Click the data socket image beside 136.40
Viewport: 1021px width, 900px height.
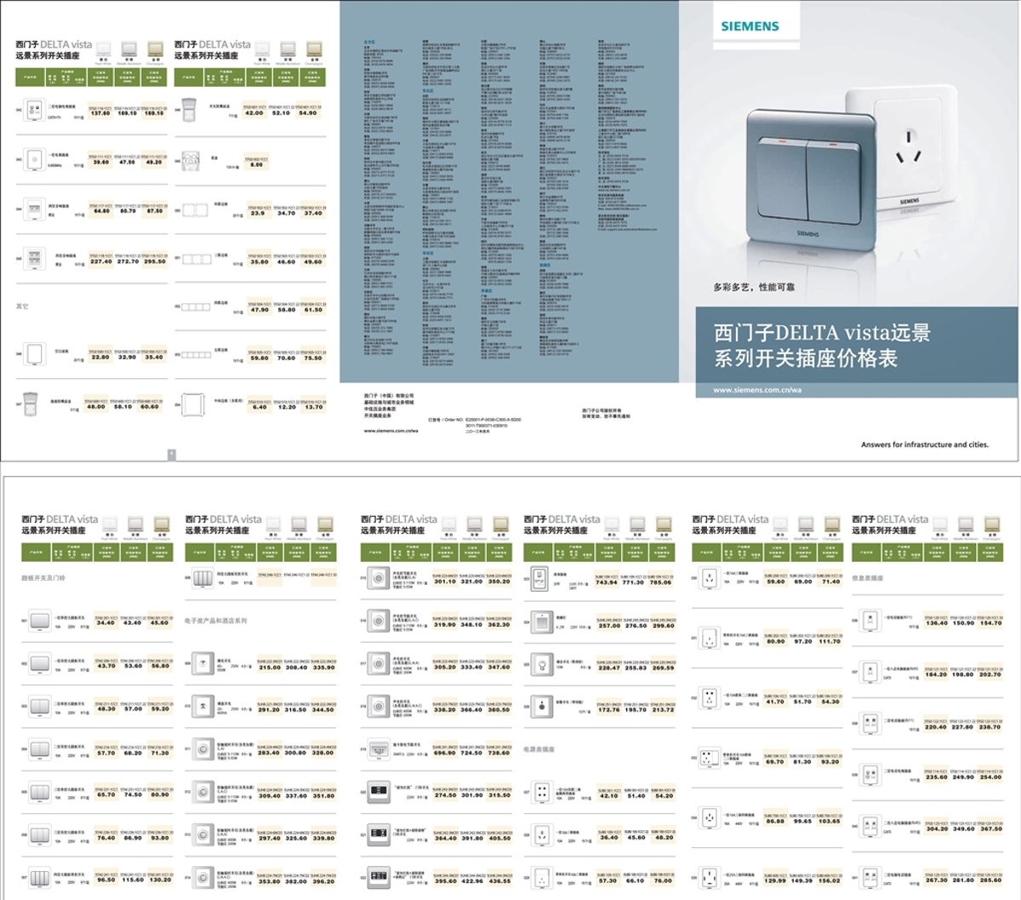pyautogui.click(x=869, y=620)
